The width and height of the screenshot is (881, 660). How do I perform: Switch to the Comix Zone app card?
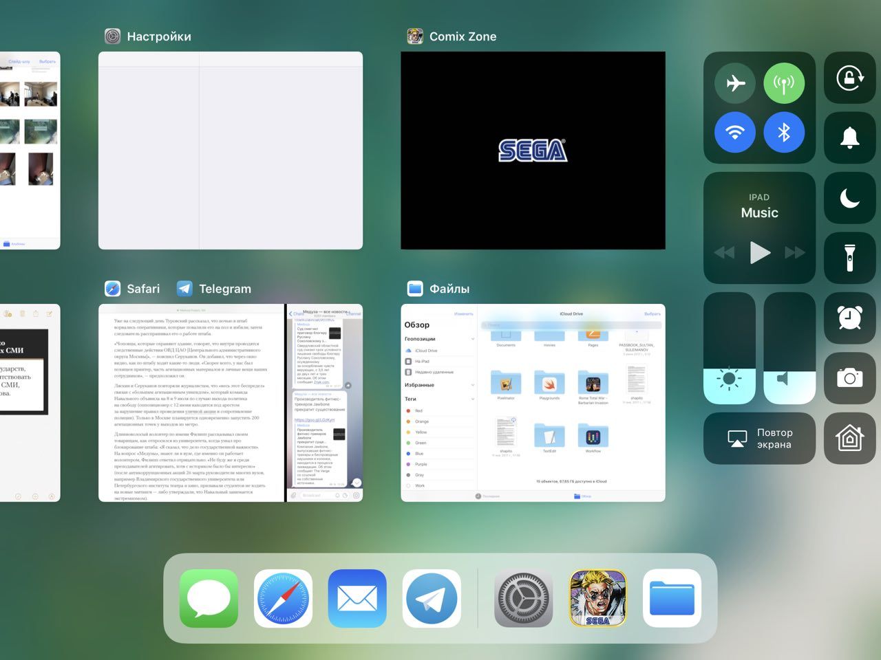click(533, 151)
